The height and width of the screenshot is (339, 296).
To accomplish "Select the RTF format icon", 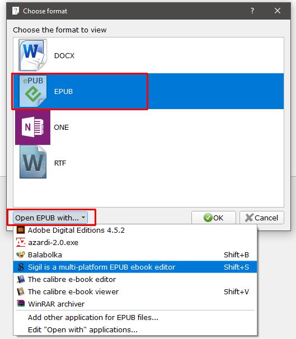I will click(x=33, y=162).
